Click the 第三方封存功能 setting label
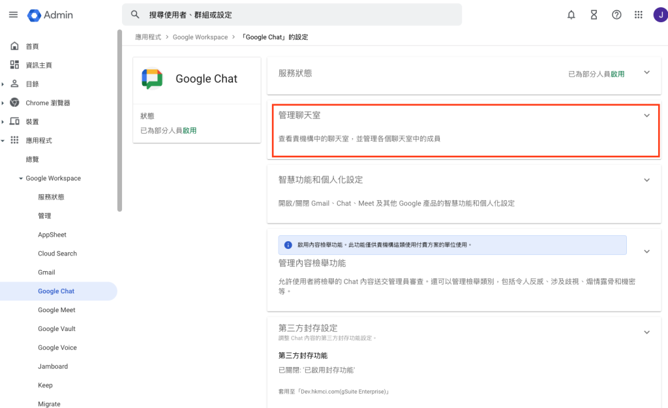 click(303, 355)
